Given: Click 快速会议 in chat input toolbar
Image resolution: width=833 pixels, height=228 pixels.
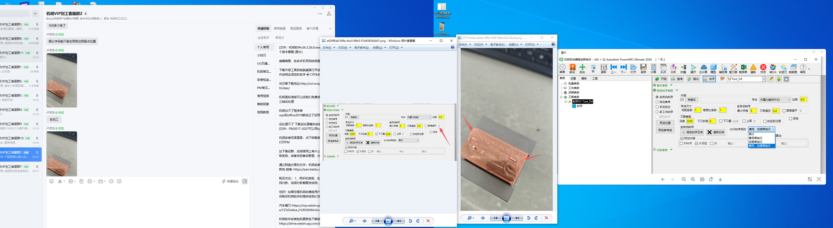Looking at the screenshot, I should click(x=230, y=181).
